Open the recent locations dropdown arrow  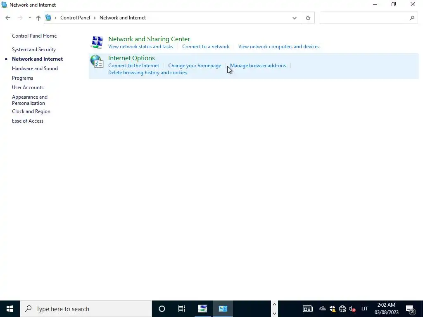30,18
